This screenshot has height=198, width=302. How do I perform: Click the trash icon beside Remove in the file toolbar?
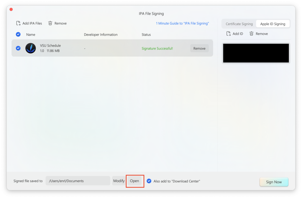click(50, 23)
